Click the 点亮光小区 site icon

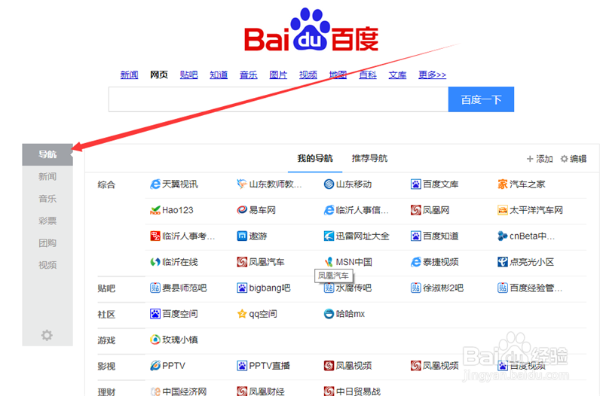coord(503,262)
